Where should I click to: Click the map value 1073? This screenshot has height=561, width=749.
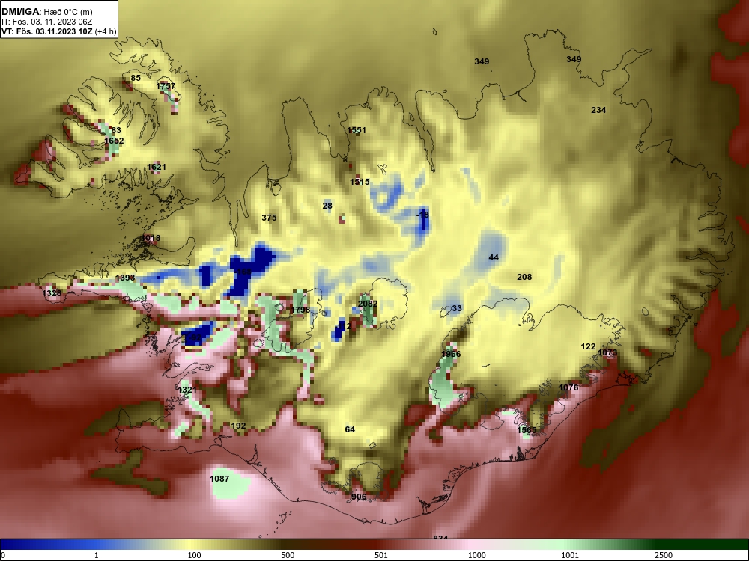click(607, 352)
